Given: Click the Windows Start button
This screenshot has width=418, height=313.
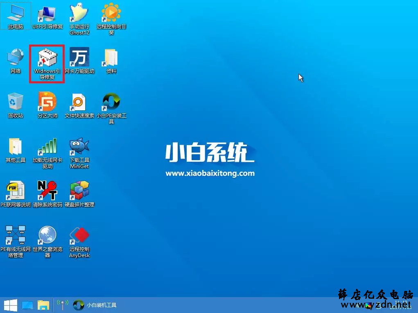Looking at the screenshot, I should tap(11, 305).
